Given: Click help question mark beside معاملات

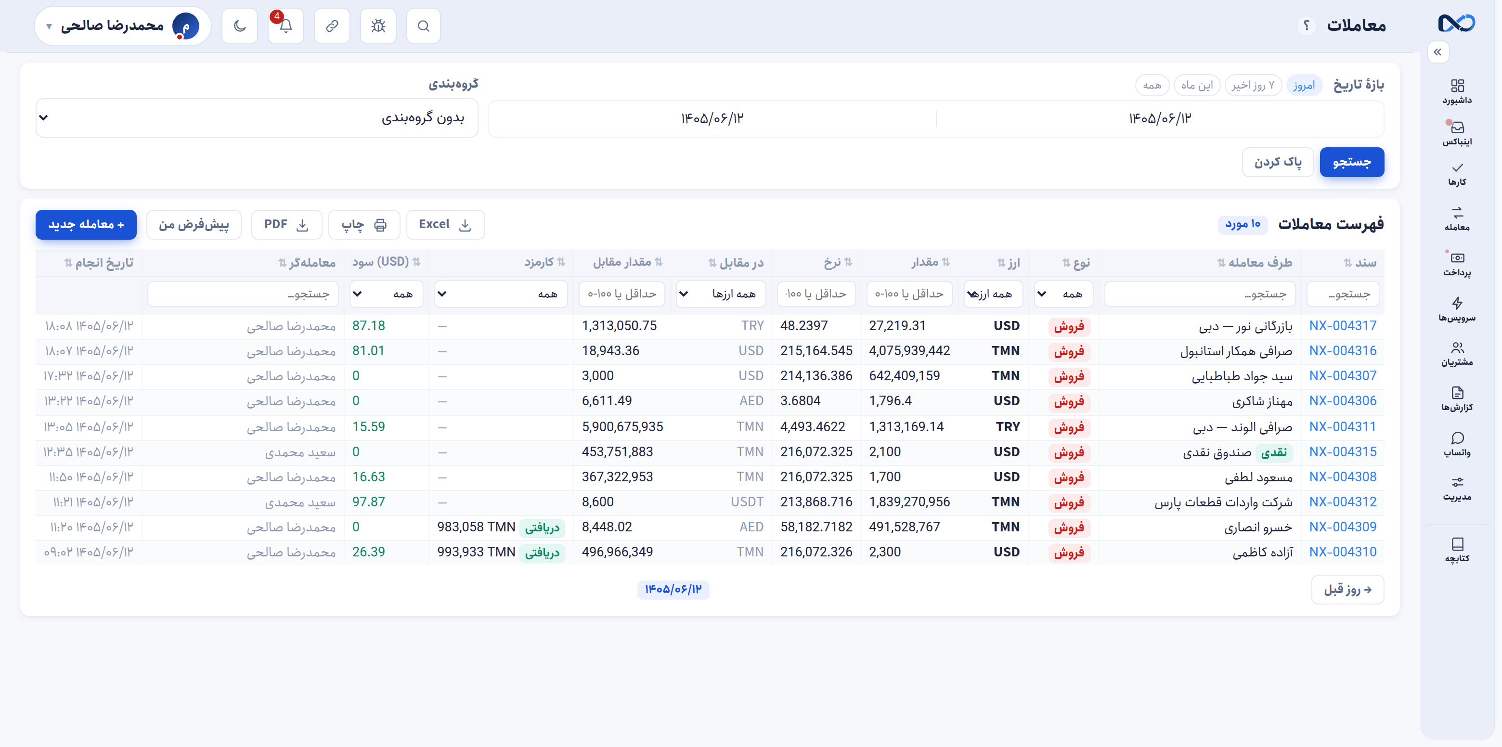Looking at the screenshot, I should (1306, 26).
